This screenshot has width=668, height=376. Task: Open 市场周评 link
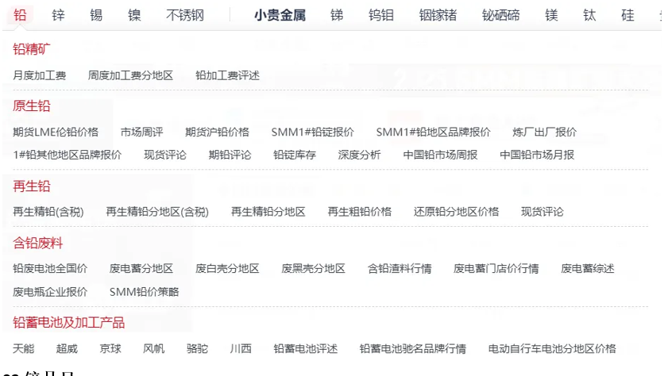[142, 132]
